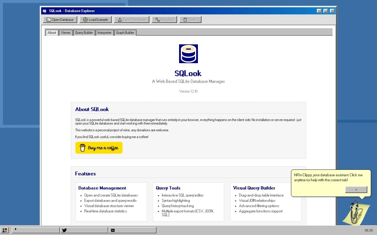The width and height of the screenshot is (377, 235).
Task: Click the small database icon in the title bar
Action: point(44,11)
